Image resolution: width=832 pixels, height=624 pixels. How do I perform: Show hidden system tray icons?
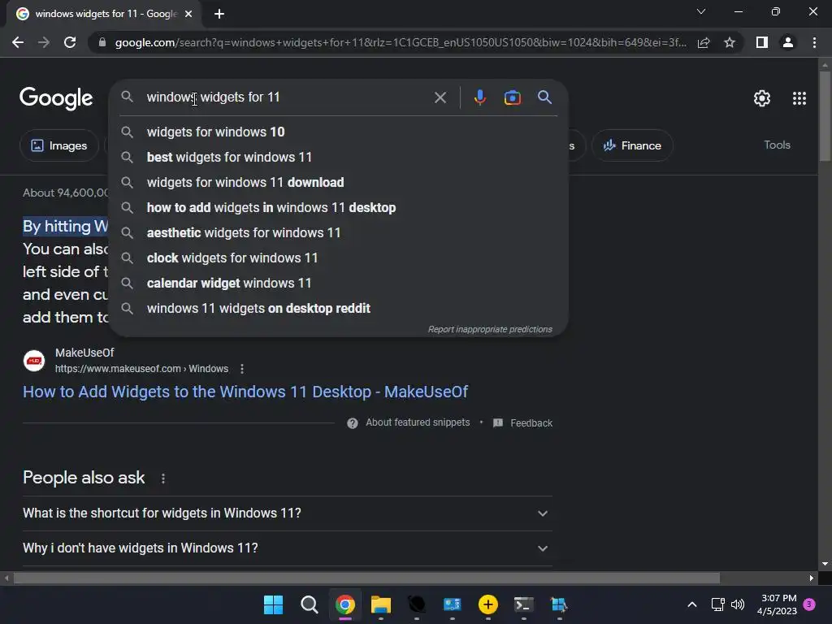[692, 604]
